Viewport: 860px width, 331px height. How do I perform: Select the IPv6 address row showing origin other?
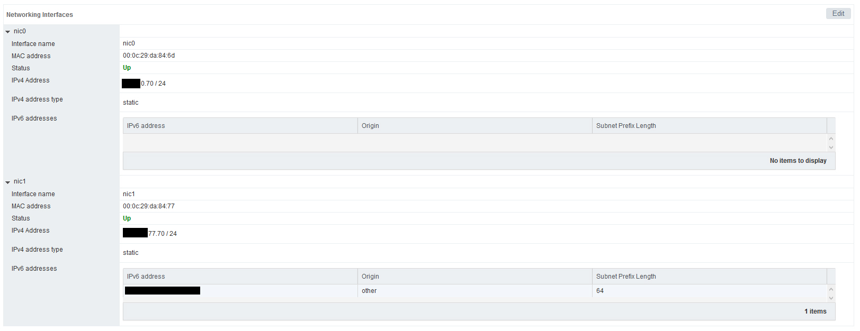tap(369, 291)
